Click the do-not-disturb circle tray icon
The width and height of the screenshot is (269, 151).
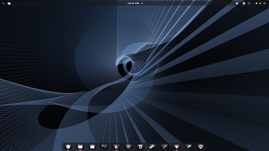tap(237, 3)
